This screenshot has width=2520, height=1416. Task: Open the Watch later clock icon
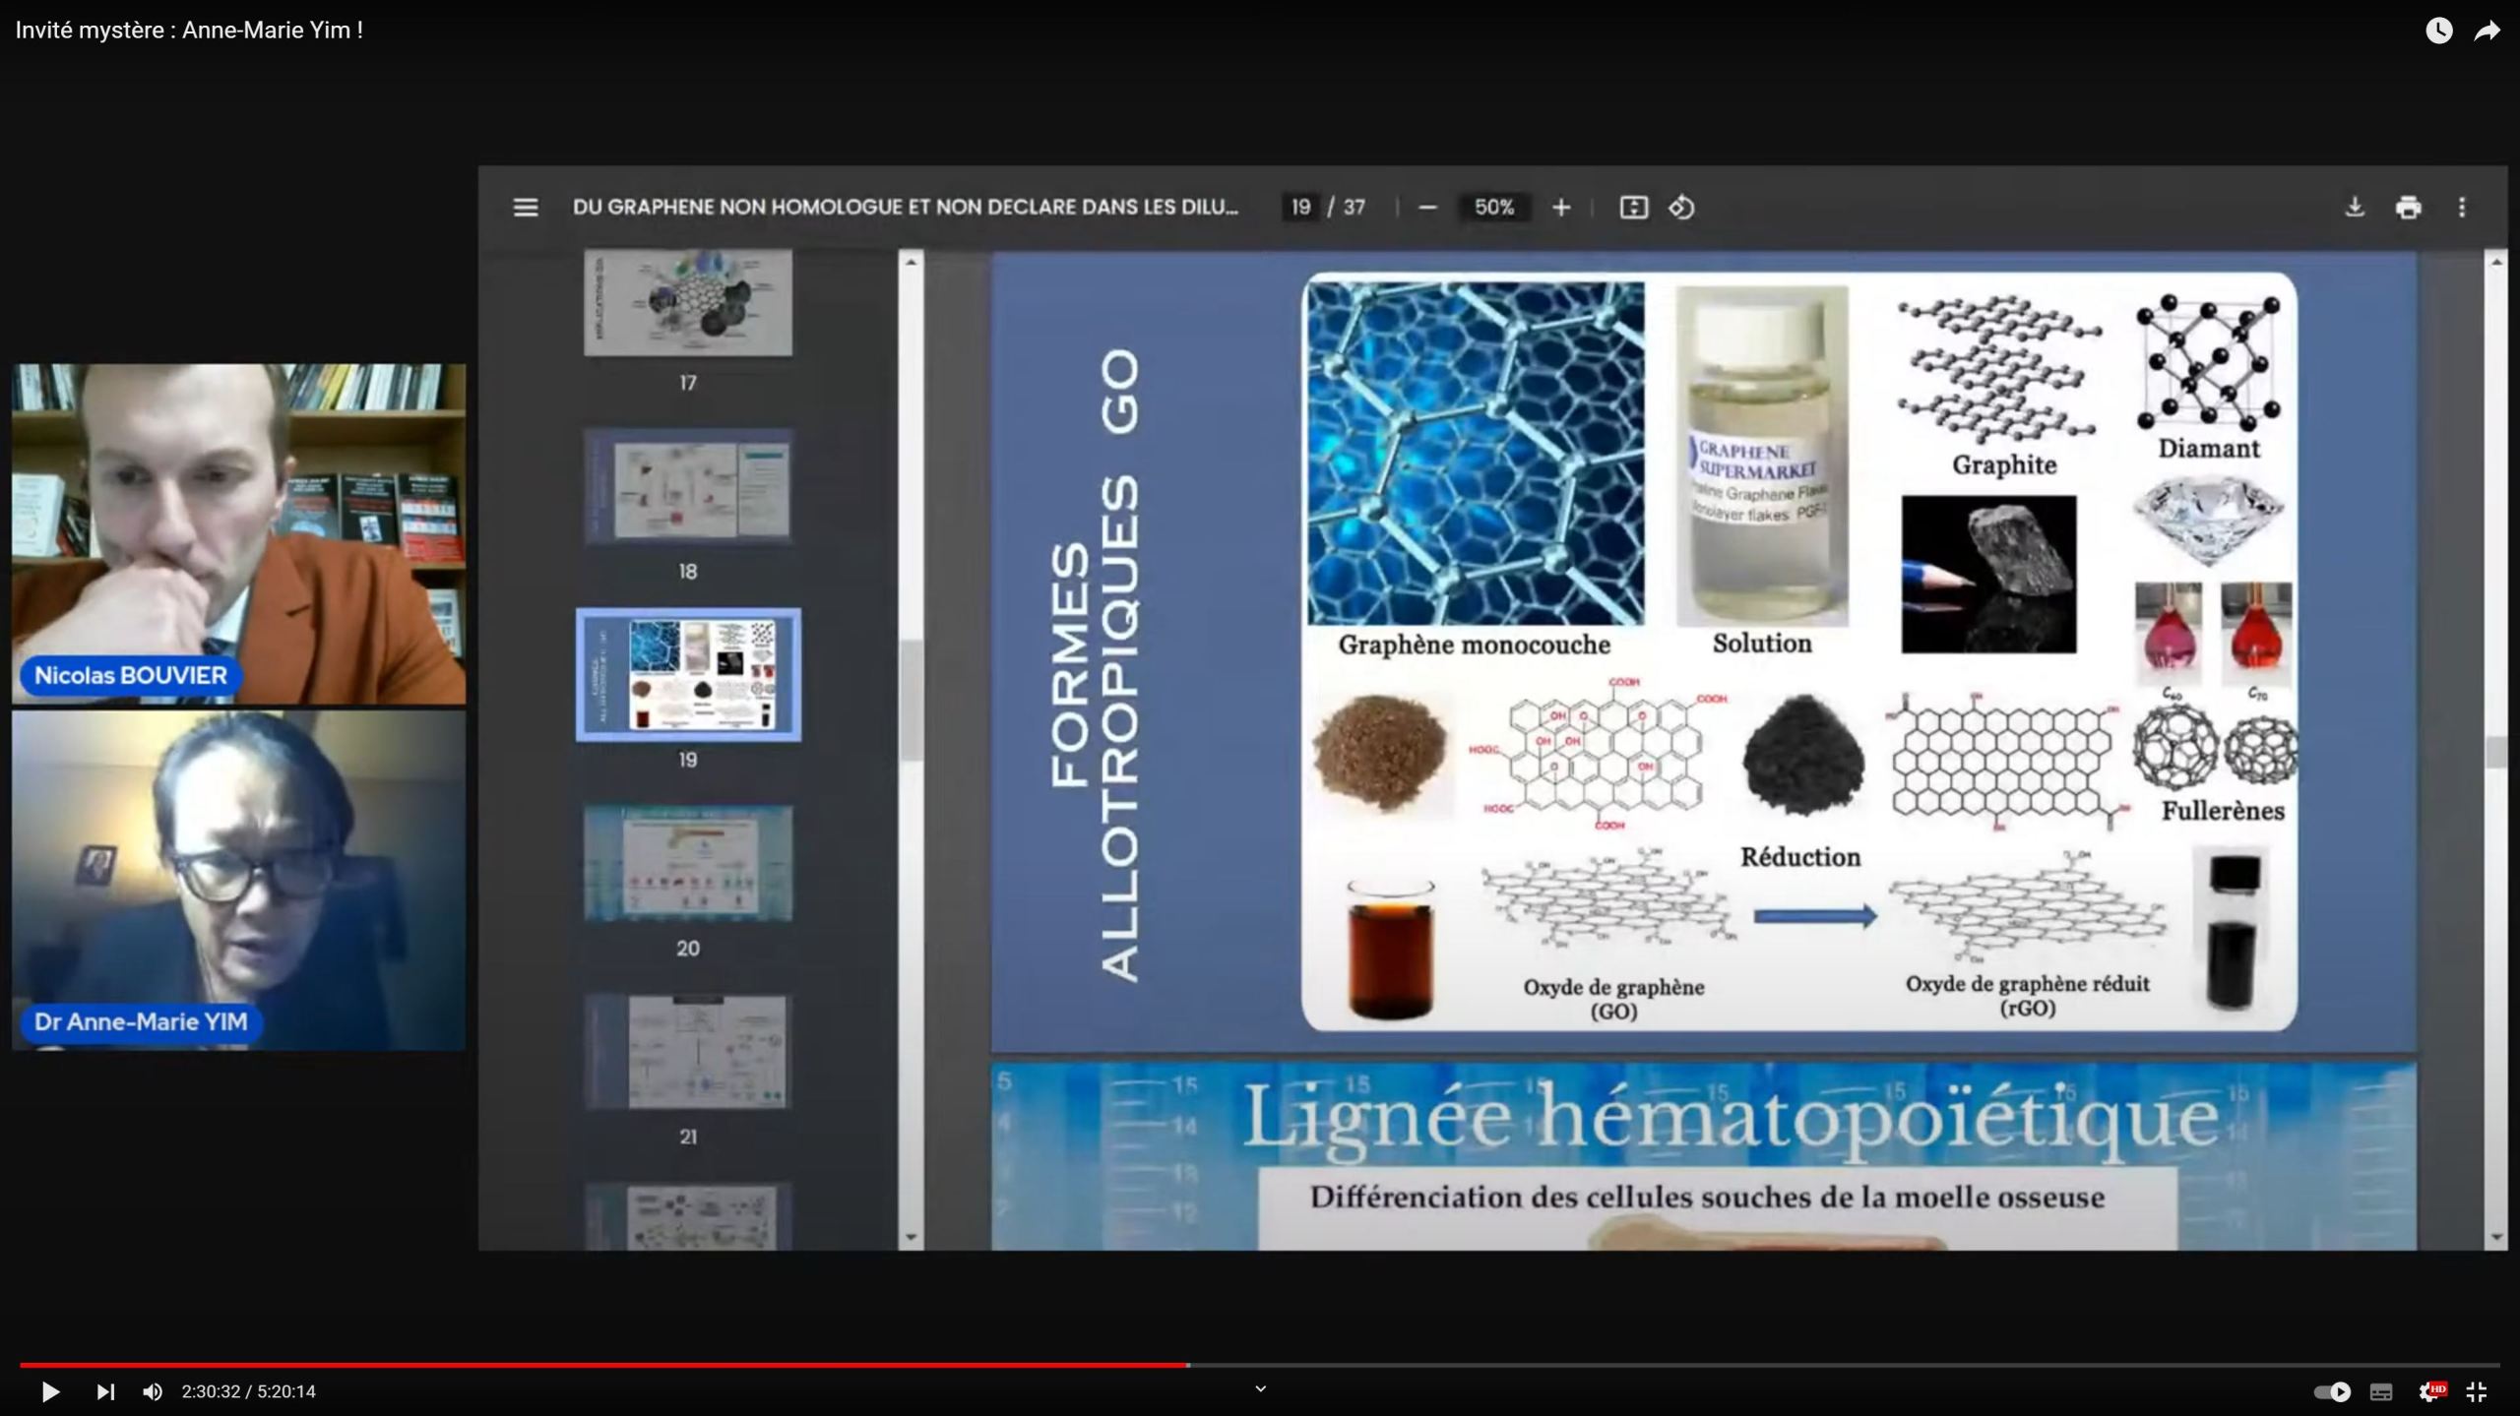coord(2438,31)
